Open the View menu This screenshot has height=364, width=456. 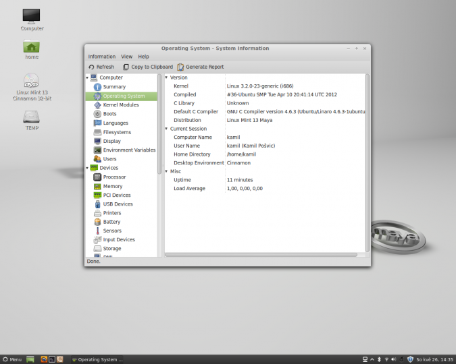click(127, 57)
